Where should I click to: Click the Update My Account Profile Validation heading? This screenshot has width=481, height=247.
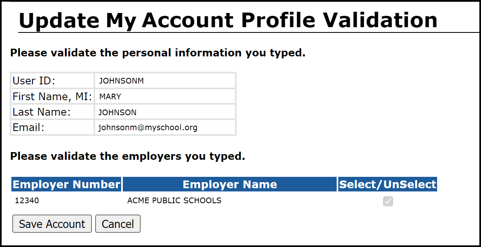coord(228,19)
